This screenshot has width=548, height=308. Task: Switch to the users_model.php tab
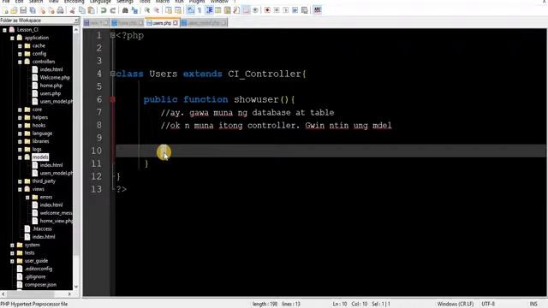pos(204,23)
